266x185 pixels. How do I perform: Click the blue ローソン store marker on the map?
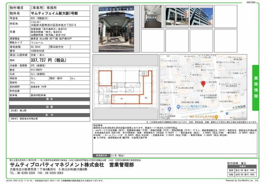(x=179, y=107)
